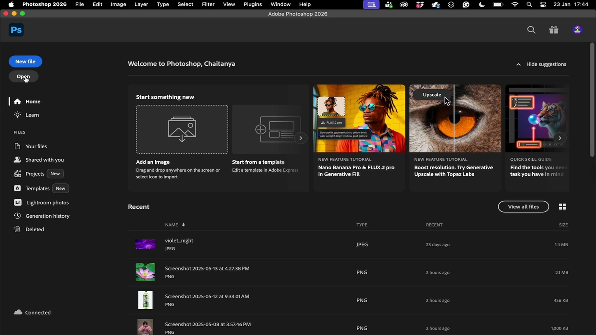Open the Plugins menu
Screen dimensions: 596x335
252,4
